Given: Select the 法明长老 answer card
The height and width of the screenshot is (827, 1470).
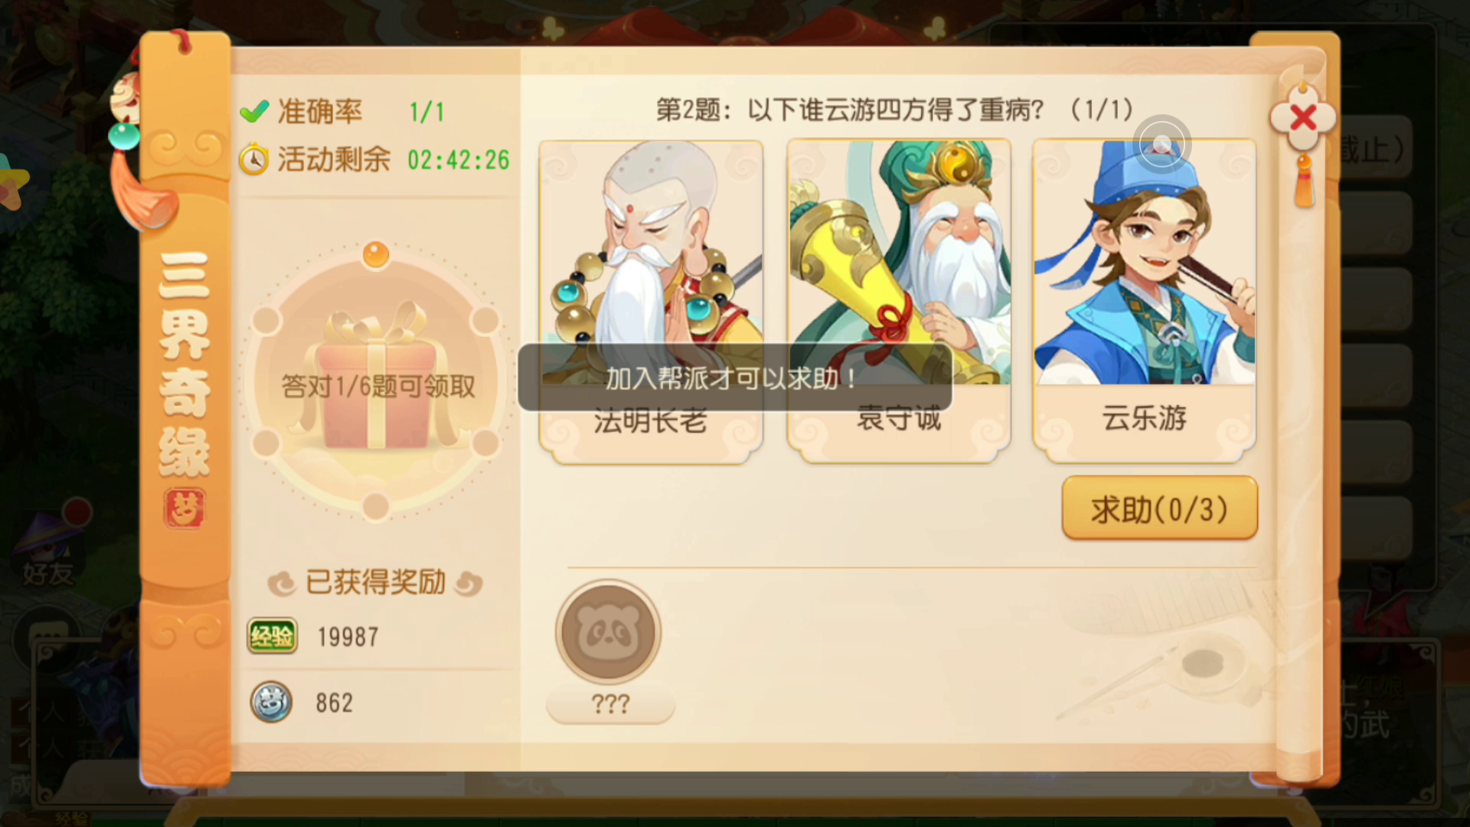Looking at the screenshot, I should pos(651,301).
